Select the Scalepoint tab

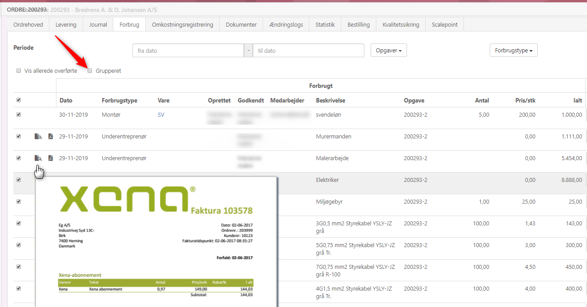(444, 25)
